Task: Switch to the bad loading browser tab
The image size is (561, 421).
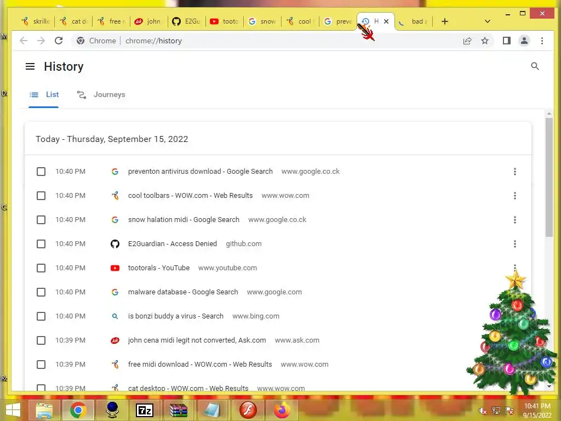Action: [414, 21]
